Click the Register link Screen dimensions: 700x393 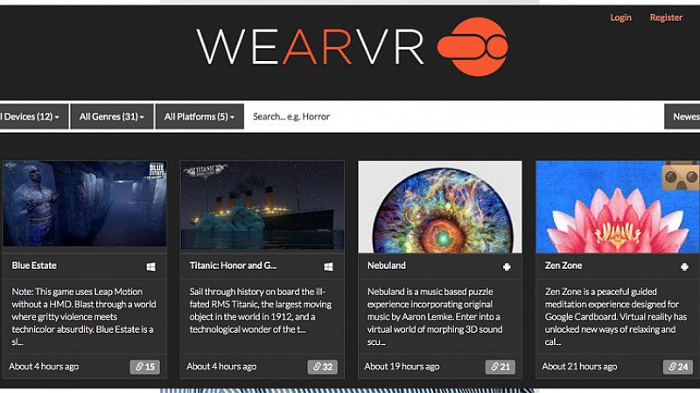(x=666, y=17)
